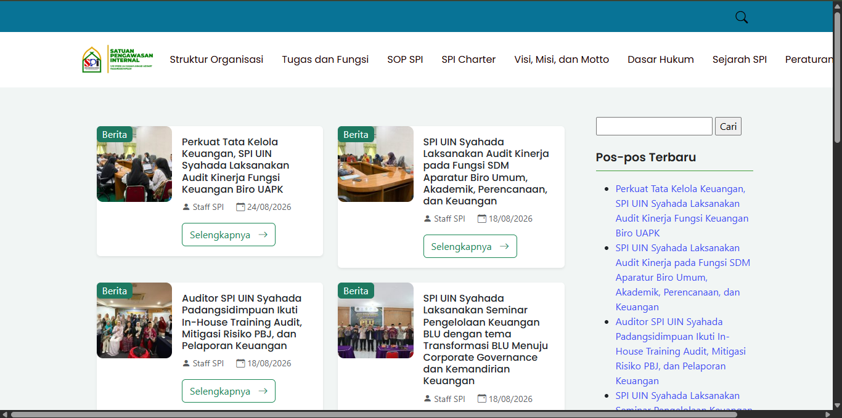The image size is (842, 418).
Task: Click Pos-pos Terbaru heading
Action: click(645, 157)
